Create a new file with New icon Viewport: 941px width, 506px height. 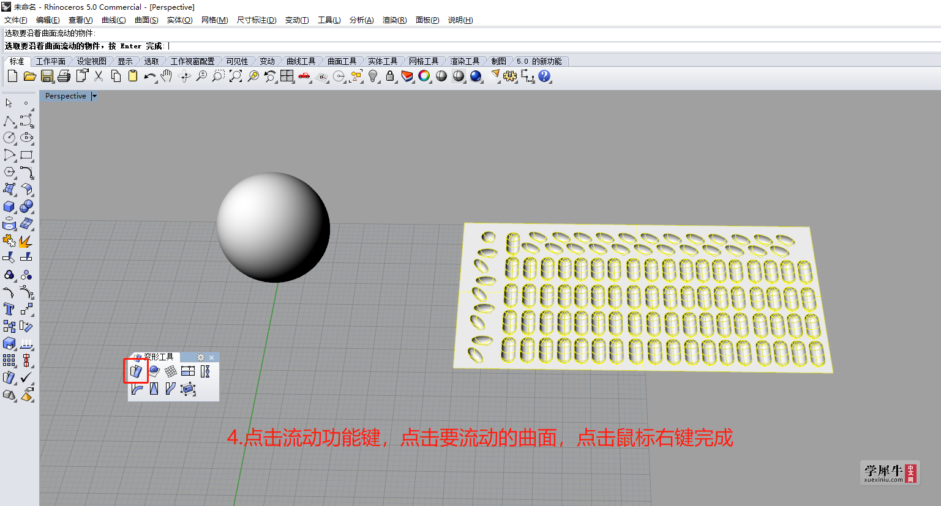(x=12, y=76)
